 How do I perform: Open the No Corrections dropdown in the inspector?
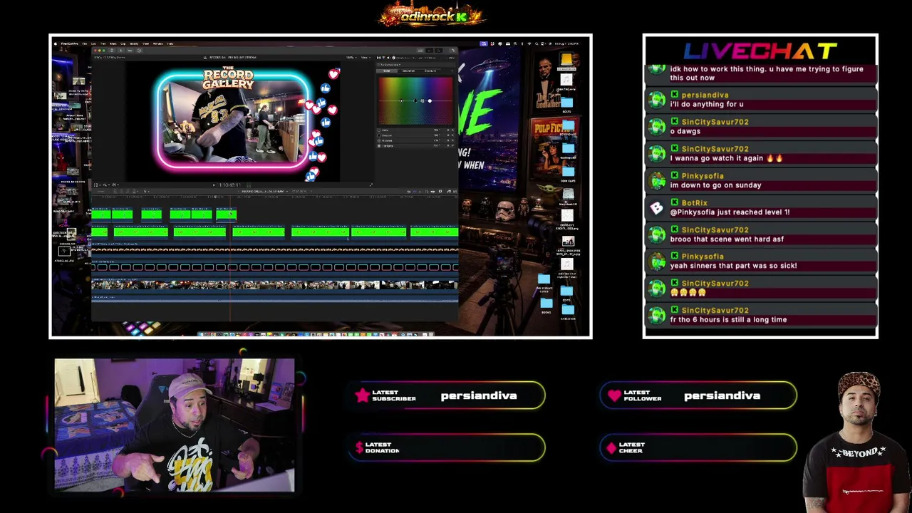389,65
